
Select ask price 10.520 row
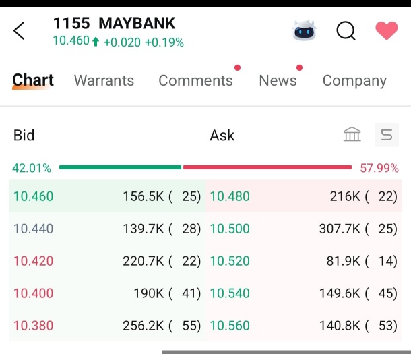click(303, 261)
